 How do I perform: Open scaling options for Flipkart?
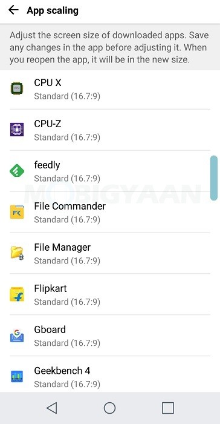tap(110, 294)
